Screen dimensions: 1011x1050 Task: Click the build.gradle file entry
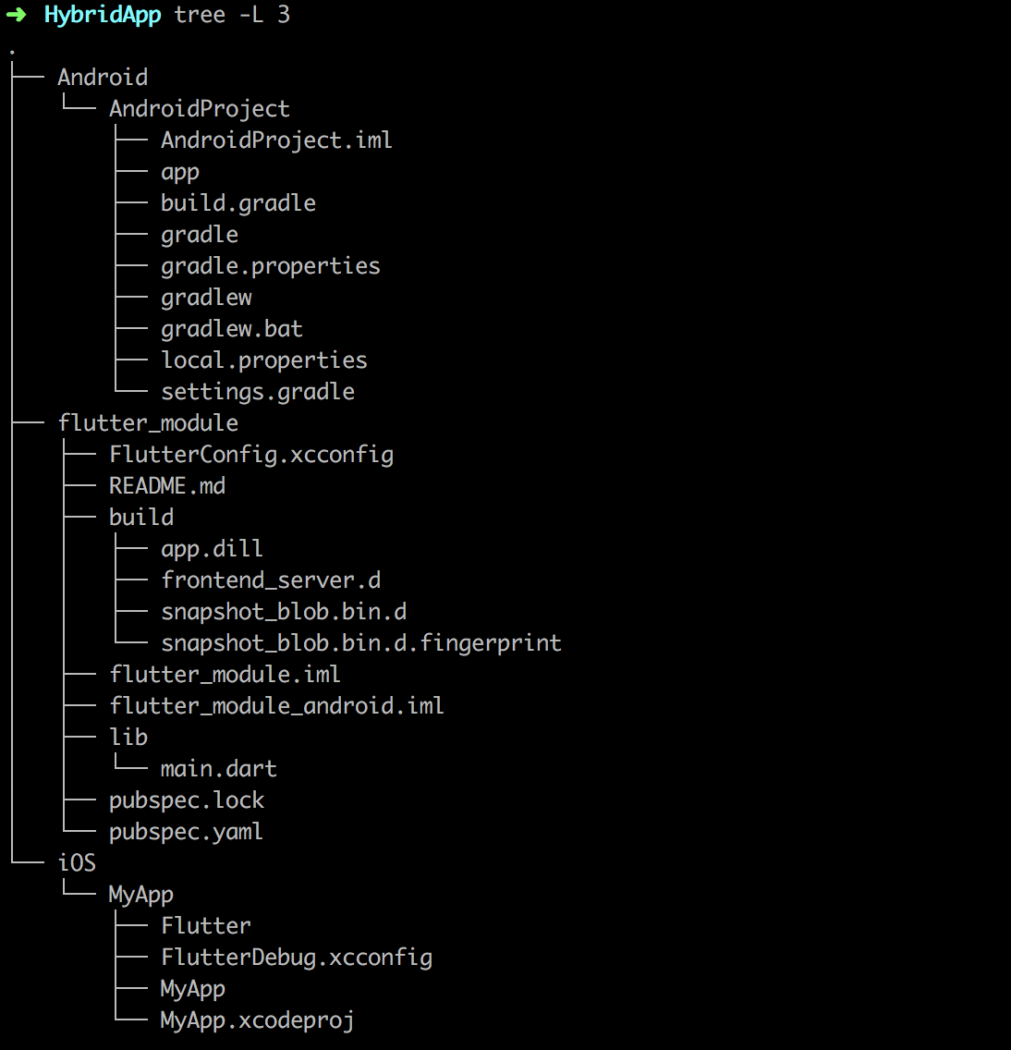click(238, 203)
